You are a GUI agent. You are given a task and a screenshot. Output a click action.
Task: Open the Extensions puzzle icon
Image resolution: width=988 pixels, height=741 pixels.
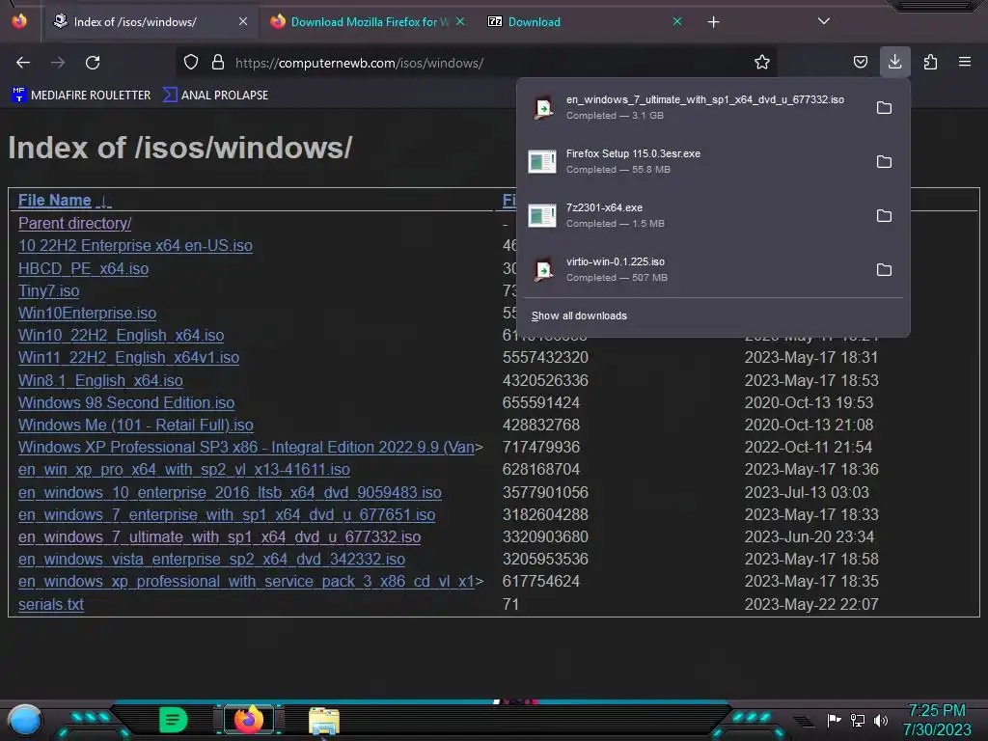point(930,63)
